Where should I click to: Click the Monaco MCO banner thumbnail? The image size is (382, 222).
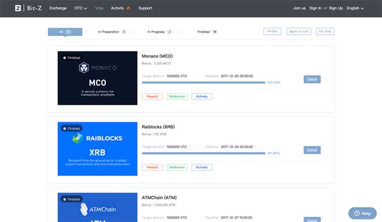pos(98,78)
